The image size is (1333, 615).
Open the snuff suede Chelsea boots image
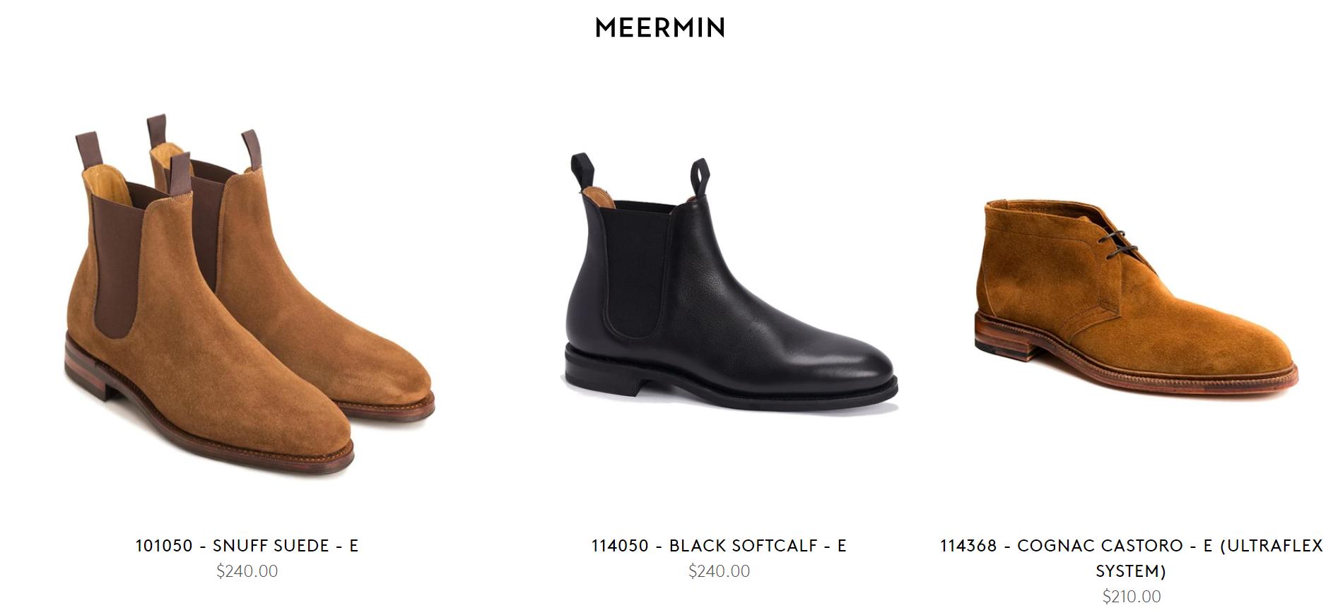pyautogui.click(x=247, y=297)
